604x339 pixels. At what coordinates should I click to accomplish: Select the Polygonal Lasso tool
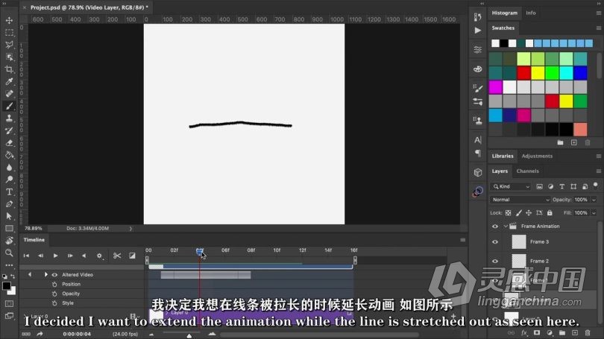[x=9, y=45]
